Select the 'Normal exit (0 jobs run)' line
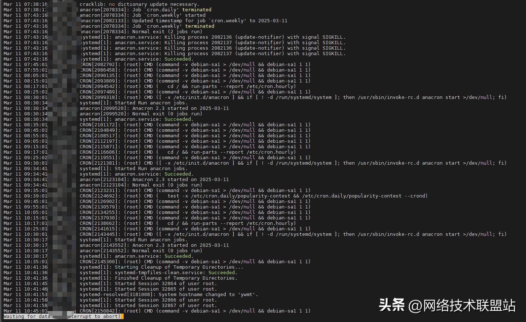This screenshot has height=322, width=526. click(146, 114)
